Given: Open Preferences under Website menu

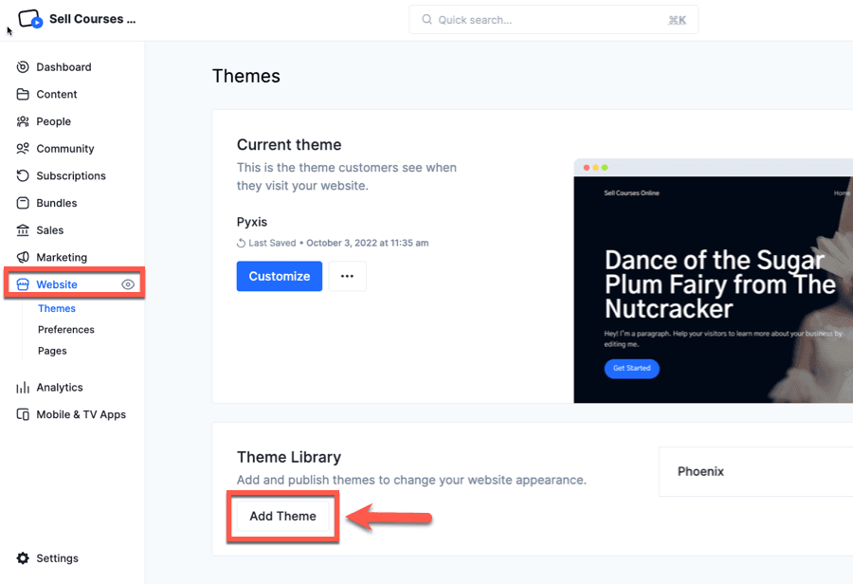Looking at the screenshot, I should point(66,330).
